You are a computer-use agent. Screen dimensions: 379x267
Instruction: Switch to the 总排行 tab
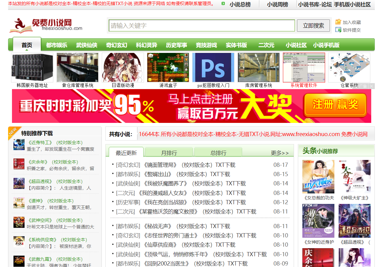(x=218, y=153)
